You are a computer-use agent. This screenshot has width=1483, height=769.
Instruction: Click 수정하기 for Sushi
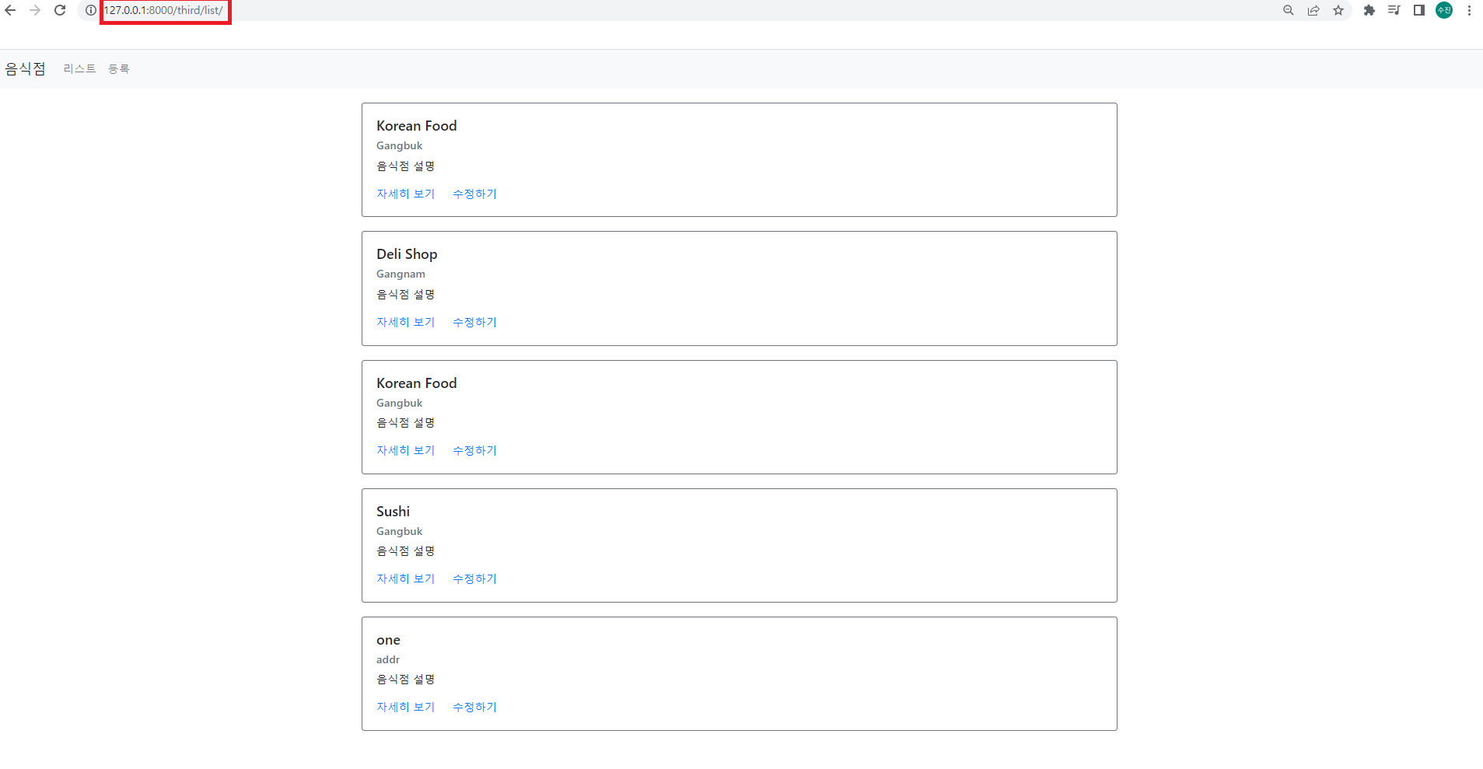pyautogui.click(x=474, y=578)
